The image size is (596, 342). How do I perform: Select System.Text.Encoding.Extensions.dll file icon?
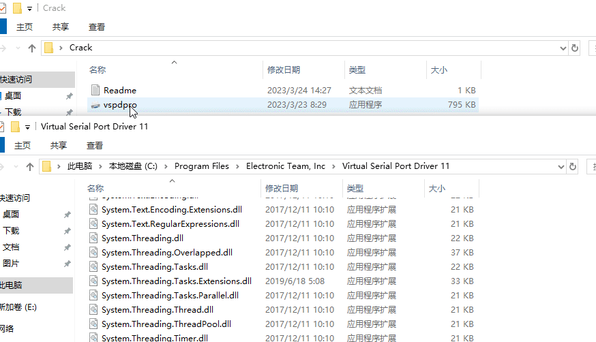click(x=93, y=209)
